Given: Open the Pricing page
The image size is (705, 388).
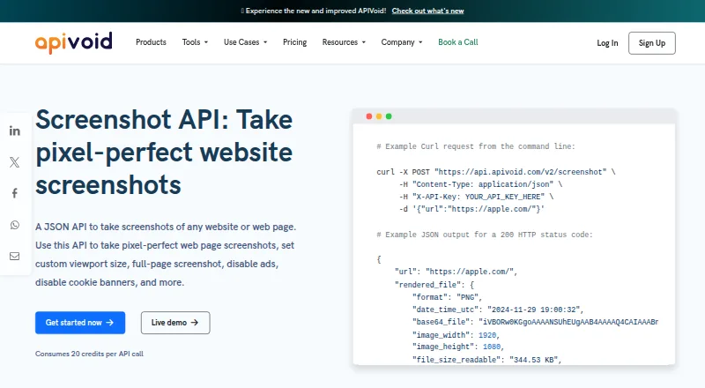Looking at the screenshot, I should (x=295, y=42).
